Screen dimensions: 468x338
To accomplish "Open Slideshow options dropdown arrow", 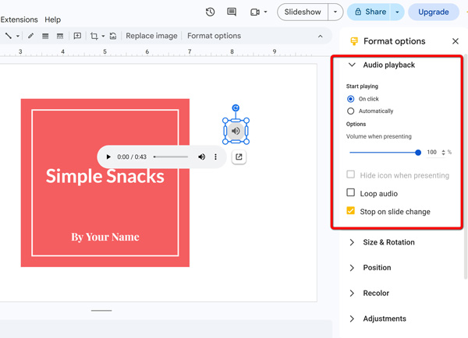I will [335, 12].
